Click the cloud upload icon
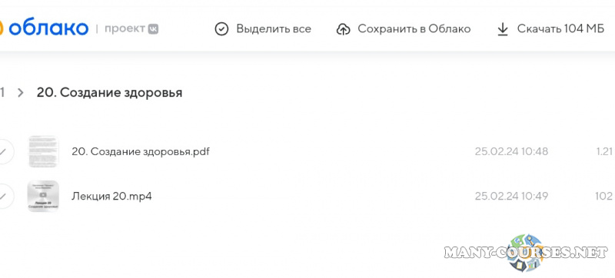The height and width of the screenshot is (278, 615). tap(343, 29)
